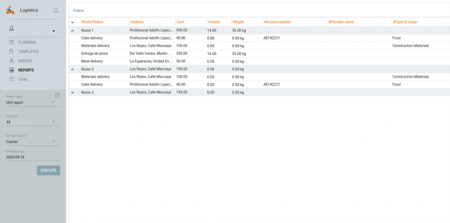Open the notifications bell icon
The height and width of the screenshot is (223, 450).
click(56, 11)
